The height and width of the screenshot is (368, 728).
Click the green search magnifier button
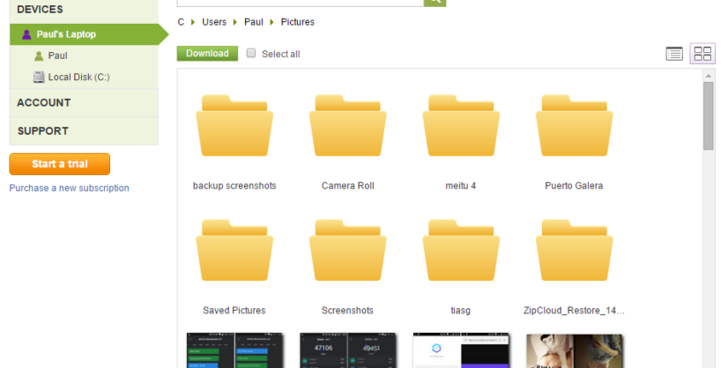(x=435, y=3)
